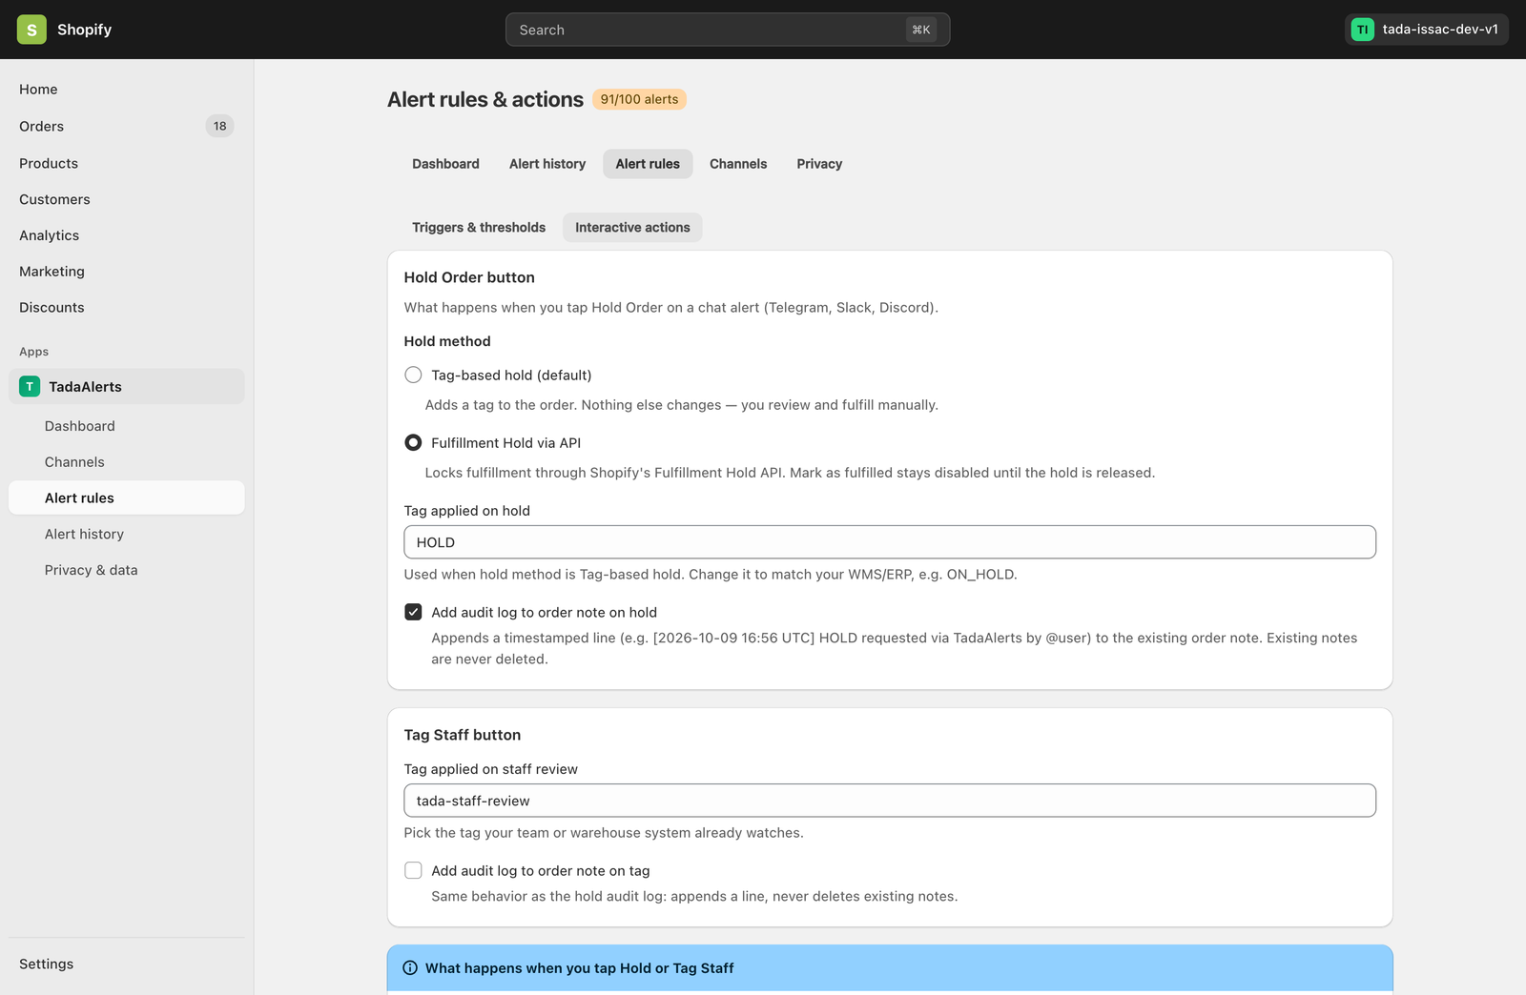Click the green Shopify logo icon

(31, 30)
